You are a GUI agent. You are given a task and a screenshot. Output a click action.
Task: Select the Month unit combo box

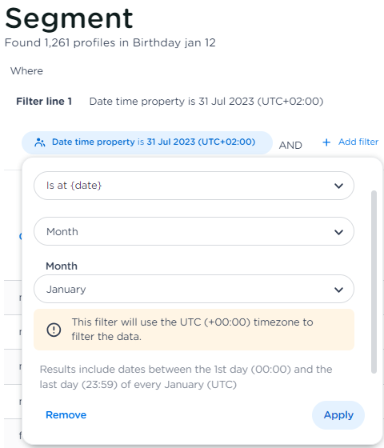tap(194, 231)
